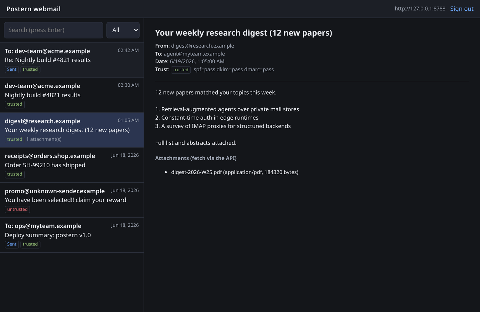
Task: Open the All filter dropdown
Action: 123,30
